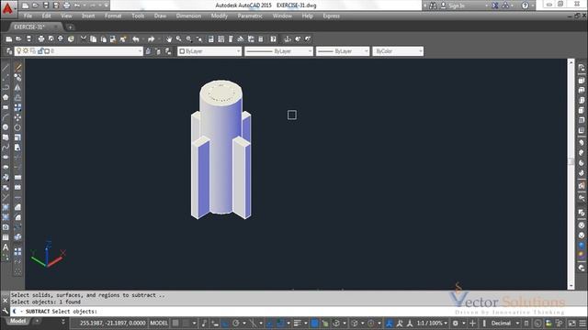Screen dimensions: 588x330
Task: Activate the Pan hand tool
Action: (x=169, y=38)
